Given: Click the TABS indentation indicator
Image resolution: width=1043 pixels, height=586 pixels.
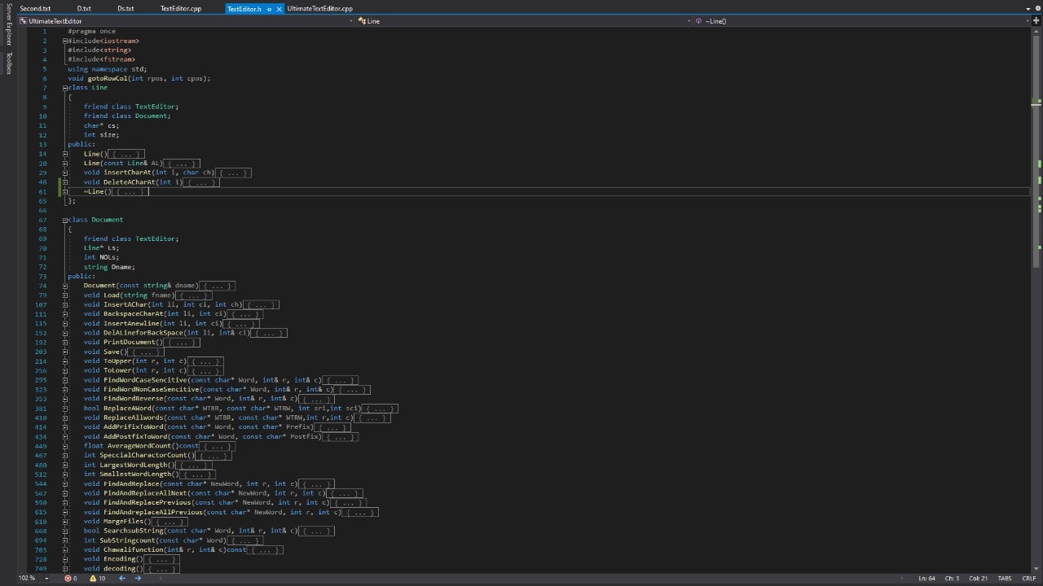Looking at the screenshot, I should 1005,578.
